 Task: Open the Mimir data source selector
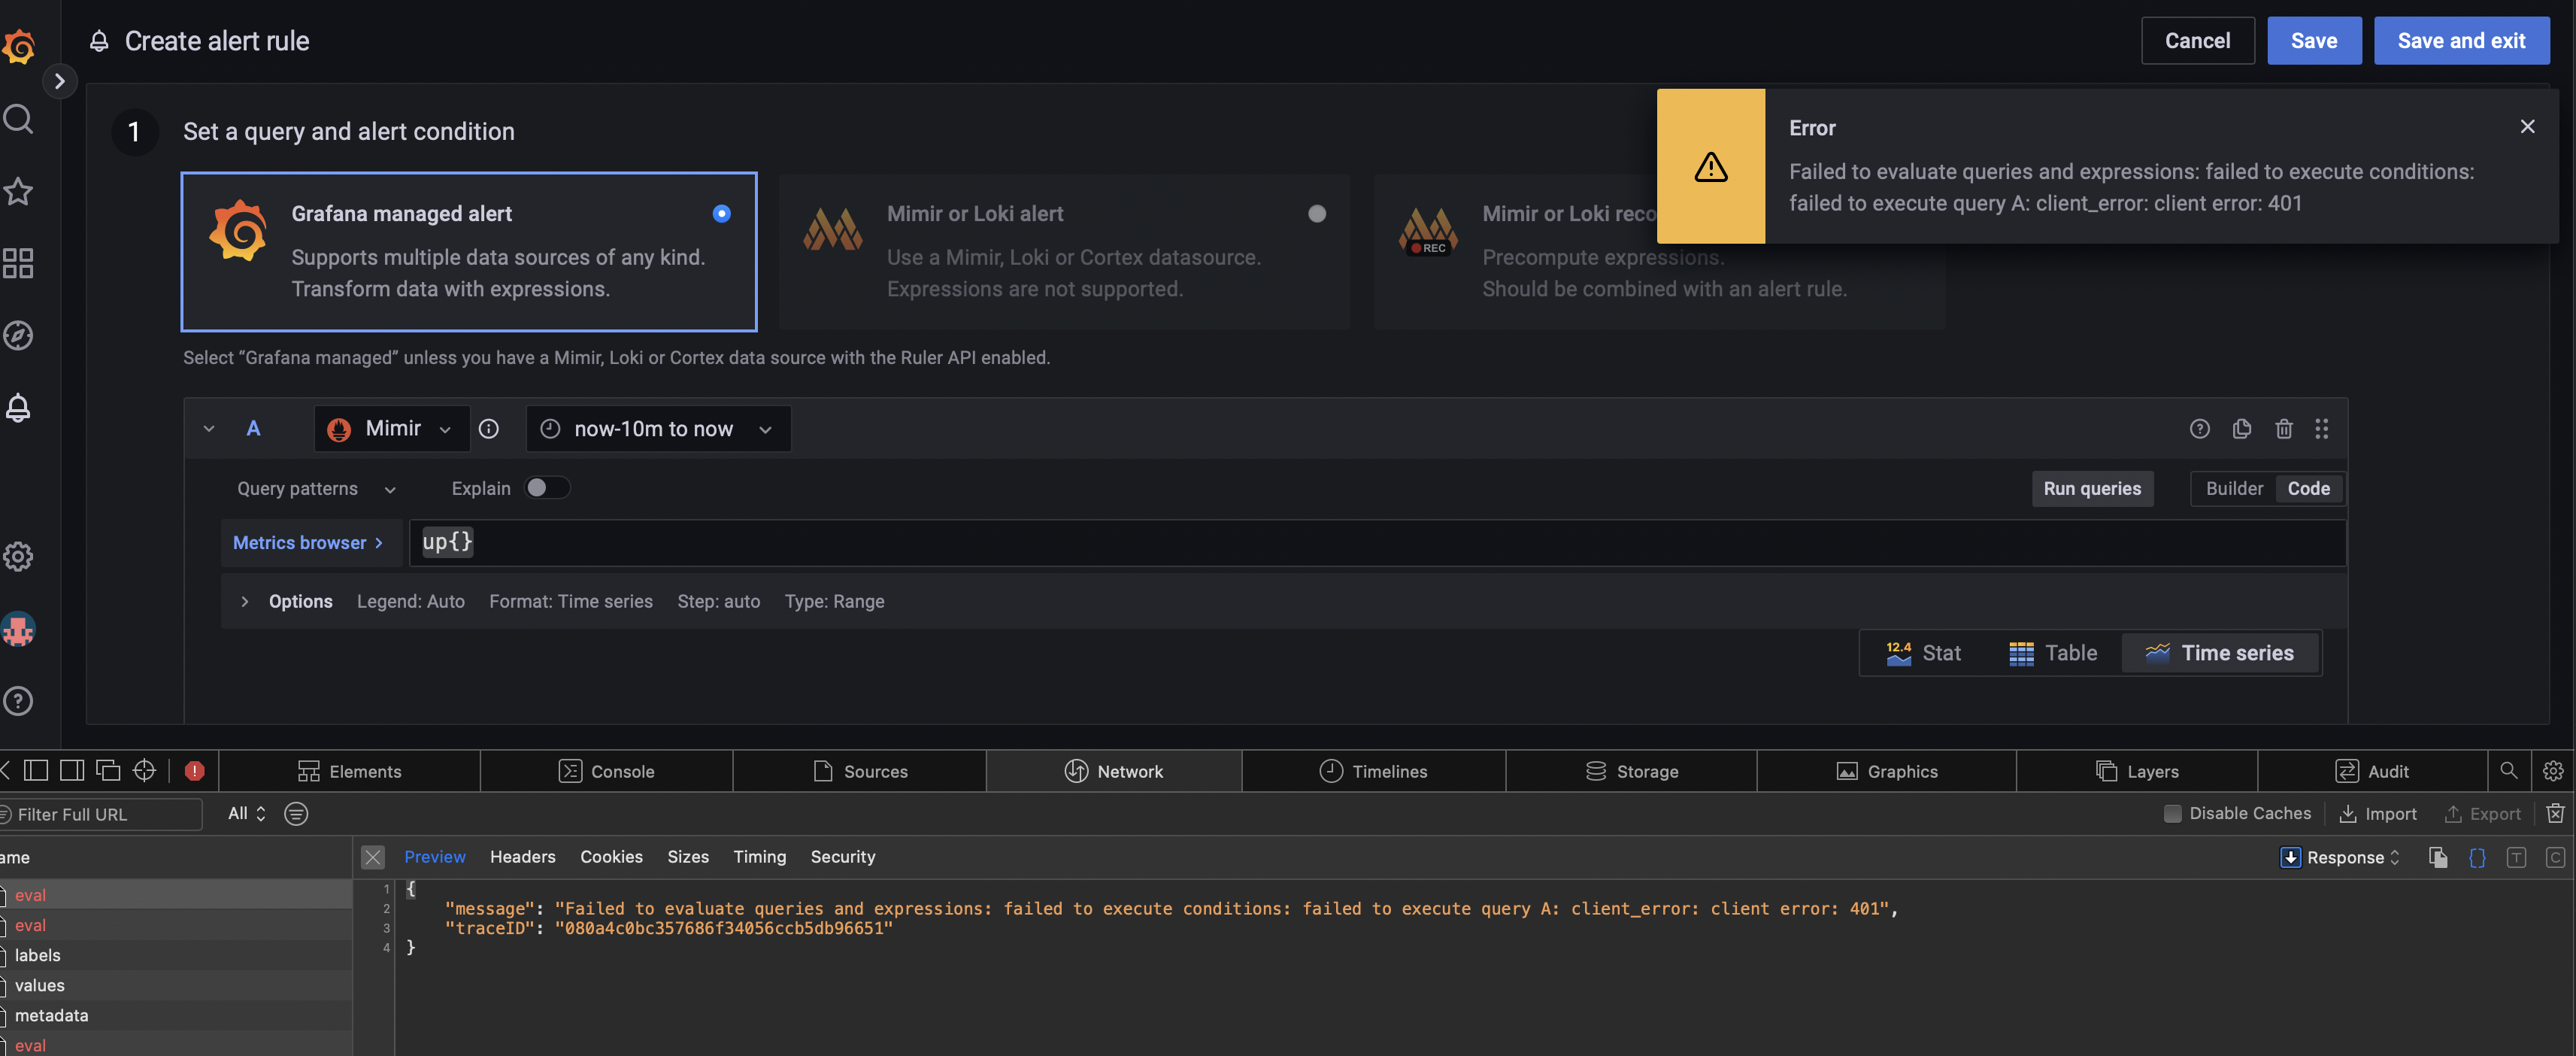[x=391, y=428]
